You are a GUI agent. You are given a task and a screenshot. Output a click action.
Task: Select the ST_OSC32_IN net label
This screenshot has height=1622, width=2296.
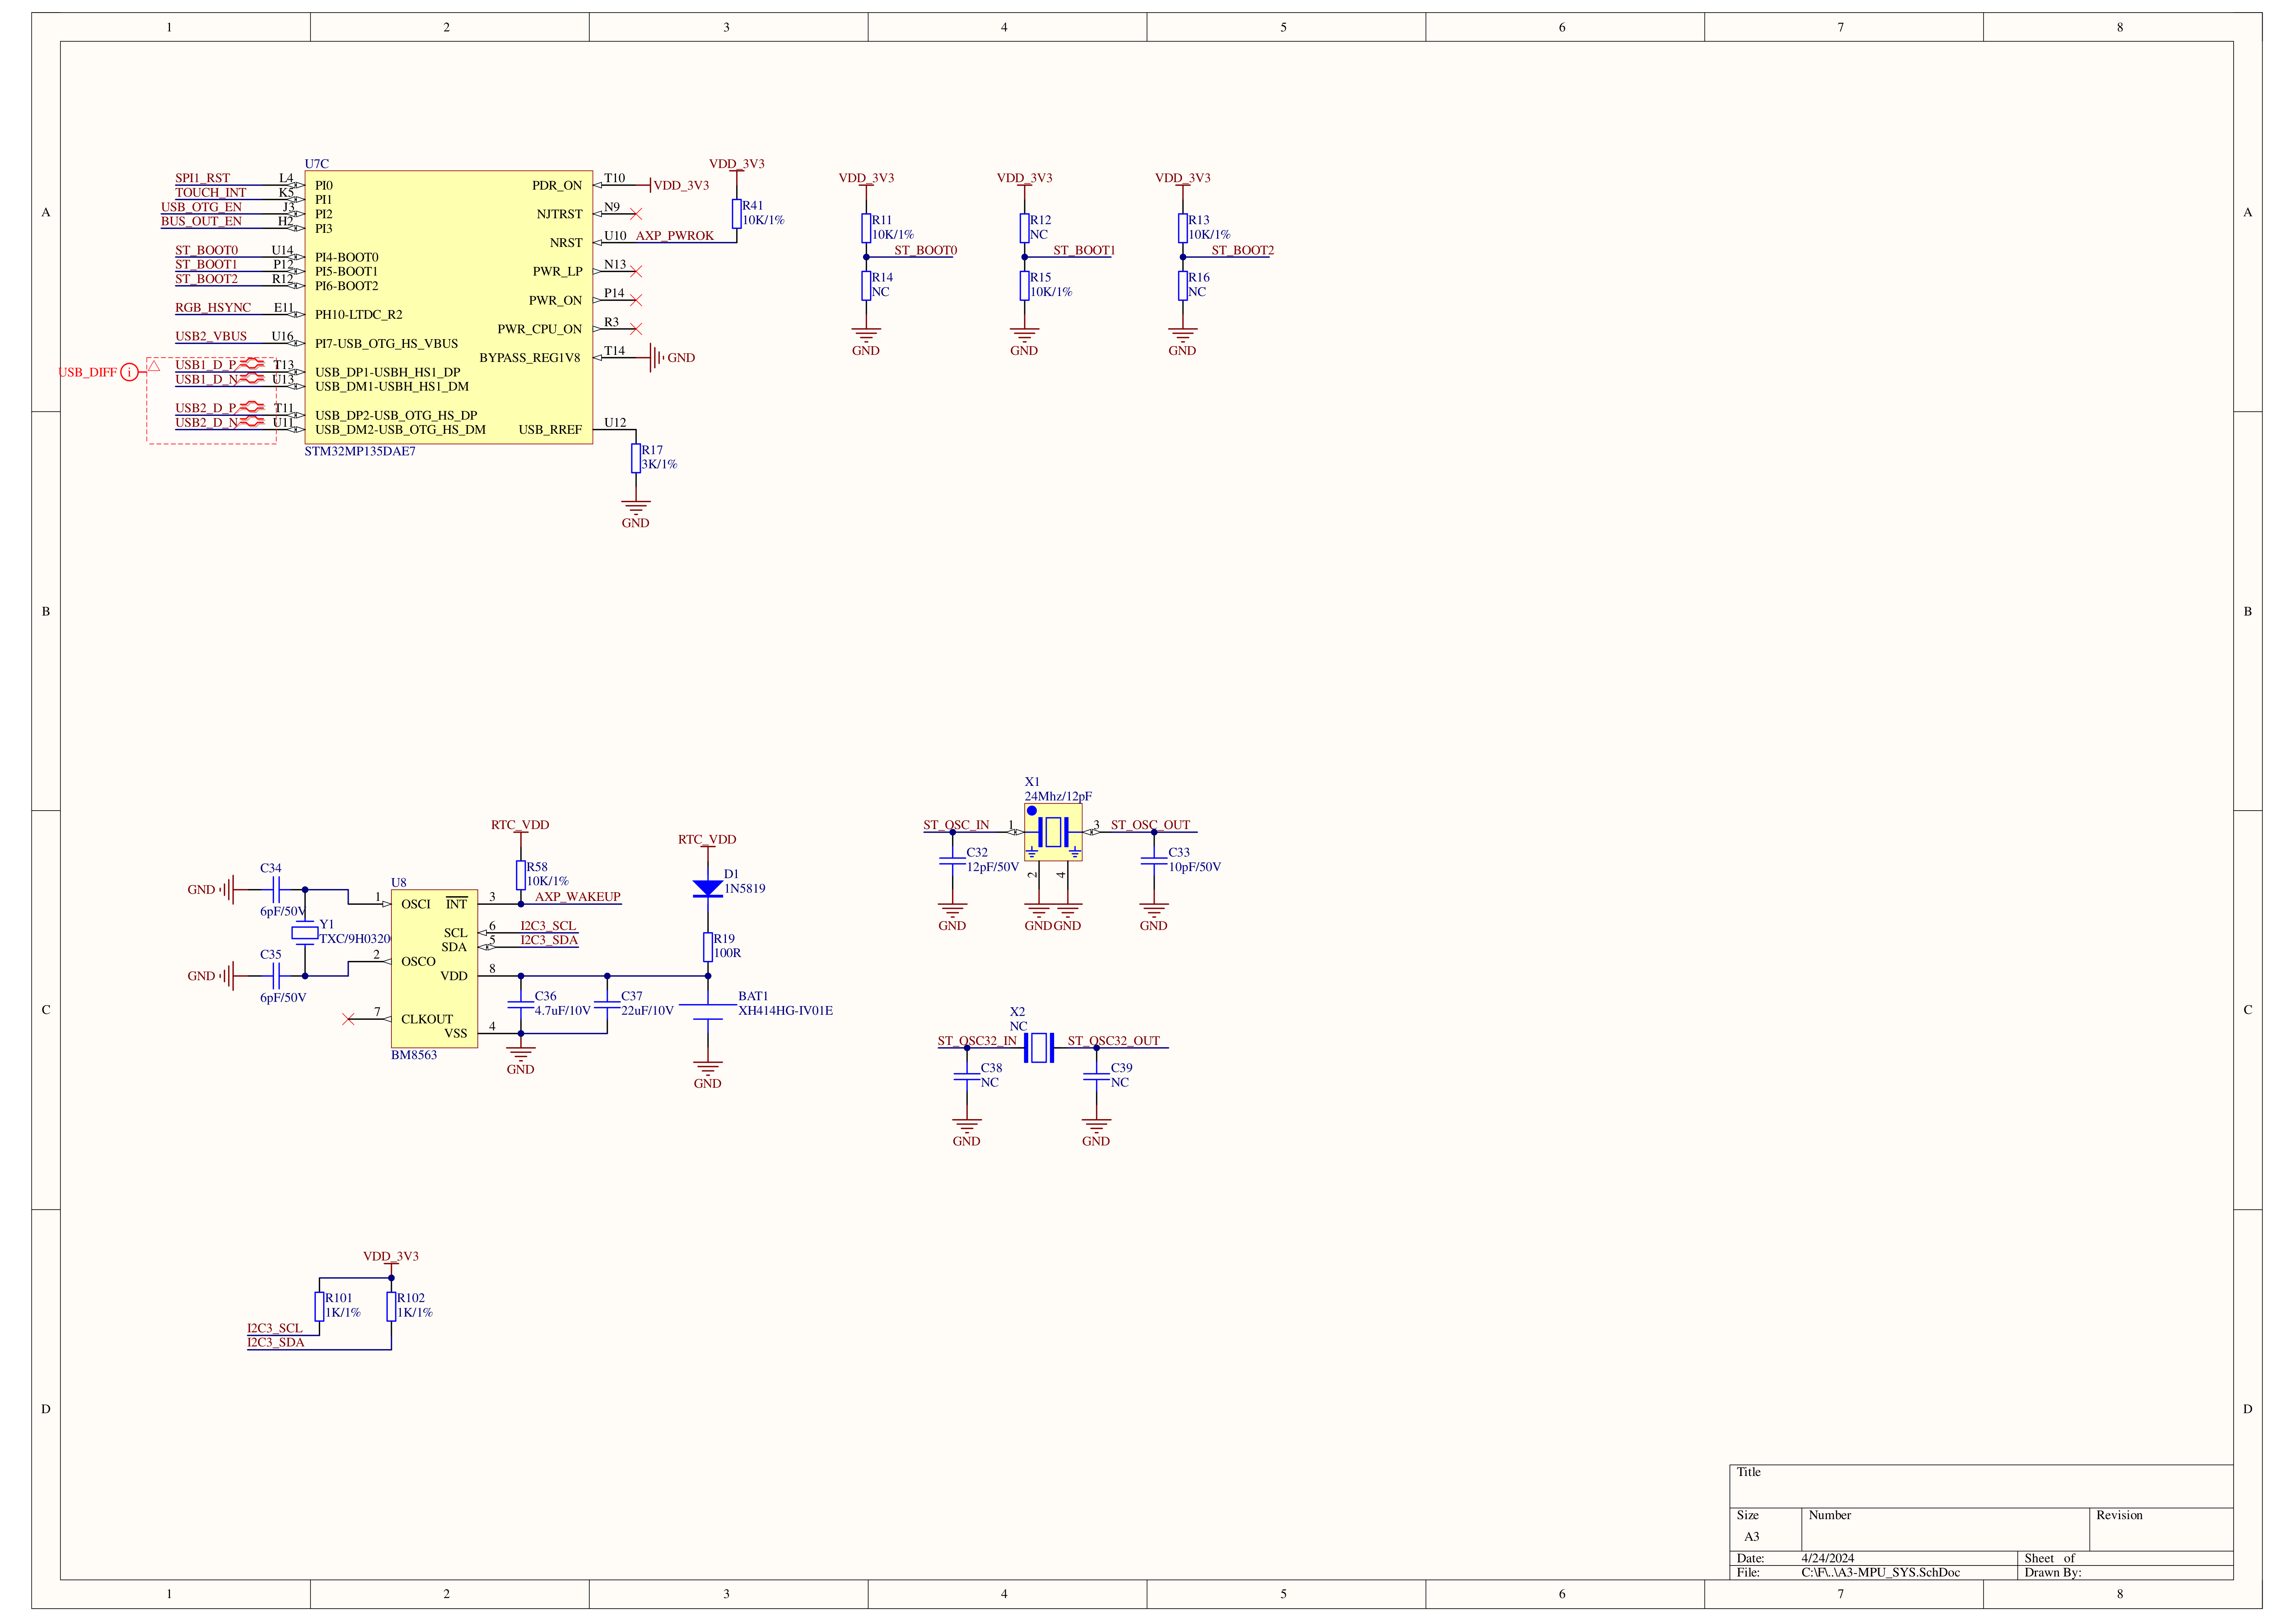pos(977,1041)
